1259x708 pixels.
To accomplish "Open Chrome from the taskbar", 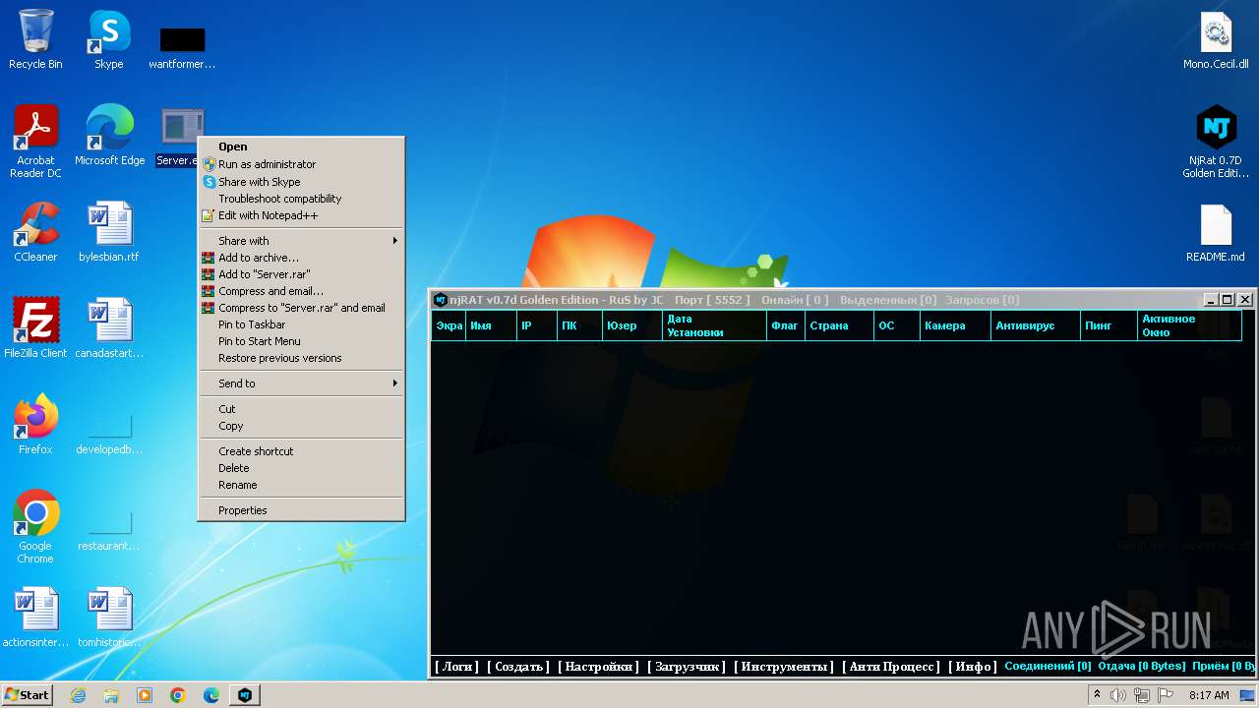I will [178, 695].
